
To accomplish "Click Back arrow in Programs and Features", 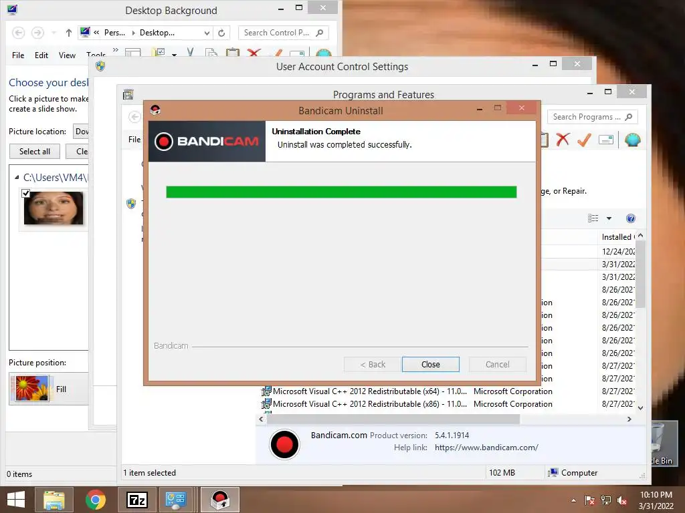I will (x=134, y=117).
